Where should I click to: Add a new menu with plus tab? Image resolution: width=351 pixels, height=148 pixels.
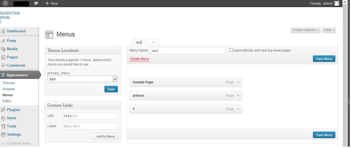tap(153, 42)
